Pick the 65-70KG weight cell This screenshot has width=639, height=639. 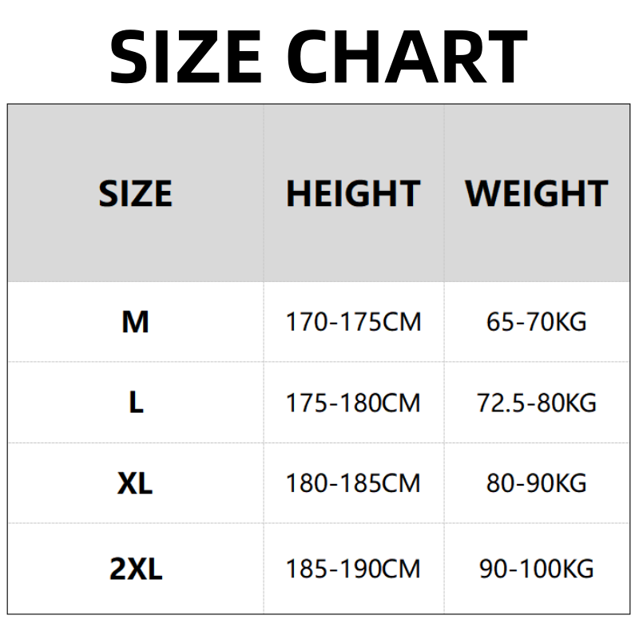pyautogui.click(x=537, y=322)
